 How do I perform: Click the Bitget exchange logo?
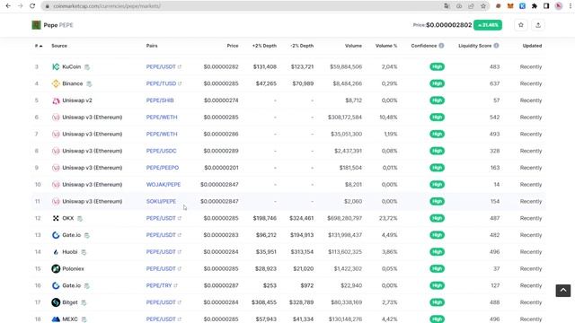coord(56,302)
